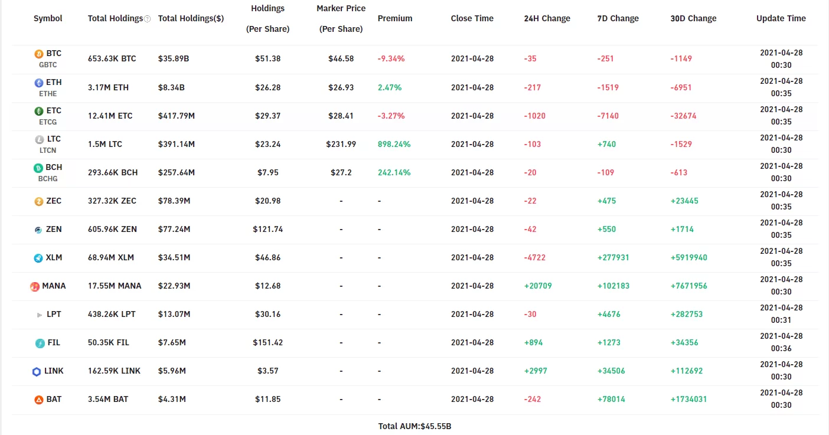The image size is (829, 435).
Task: Click the Bitcoin Cash coin icon
Action: coord(39,168)
